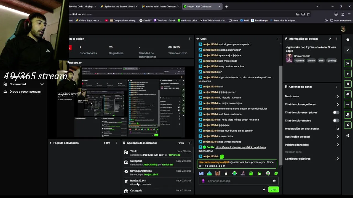Enable Chat de solo-suscriptores switch
Viewport: 353px width, 198px height.
point(336,112)
